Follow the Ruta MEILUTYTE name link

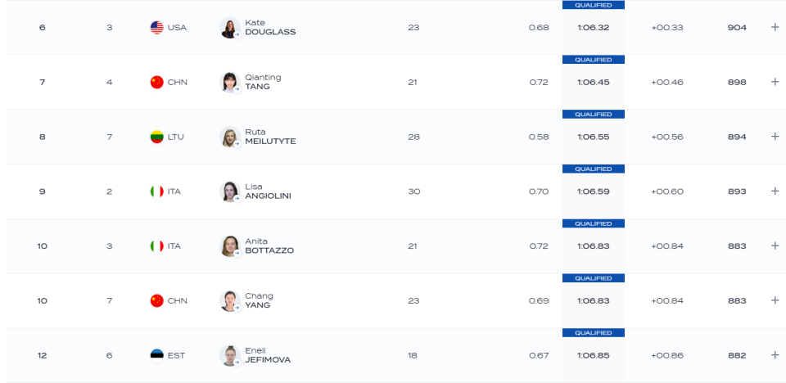click(270, 137)
